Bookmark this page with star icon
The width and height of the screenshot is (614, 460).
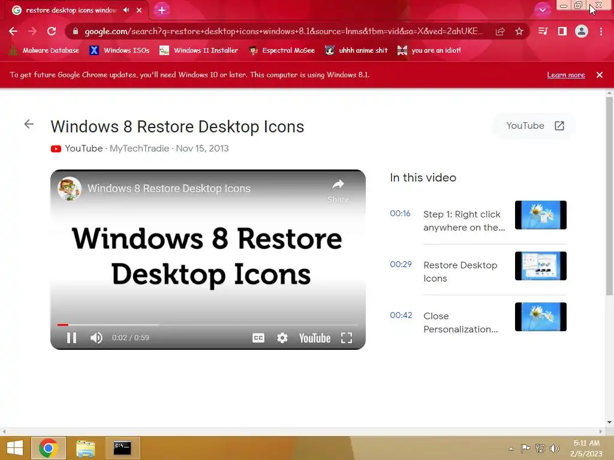(519, 31)
